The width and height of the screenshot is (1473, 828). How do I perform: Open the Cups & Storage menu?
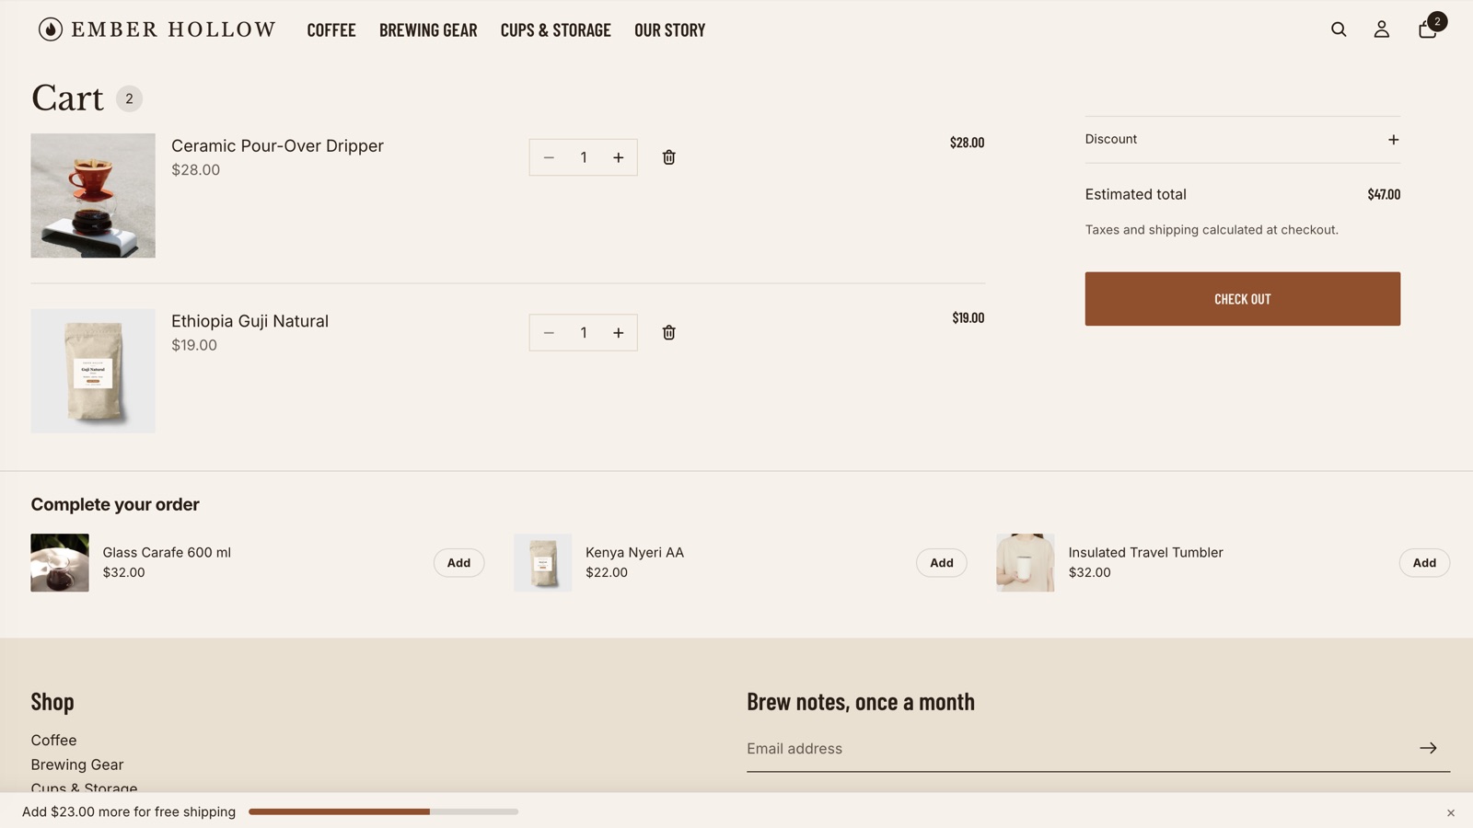click(x=556, y=29)
